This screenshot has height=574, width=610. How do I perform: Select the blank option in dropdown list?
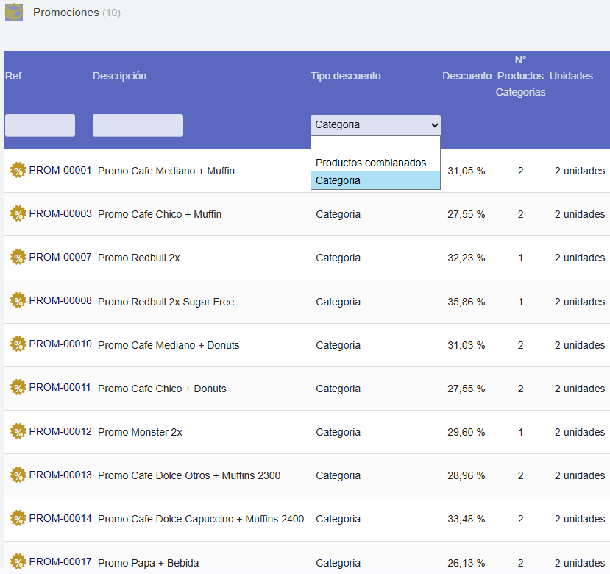click(x=375, y=146)
